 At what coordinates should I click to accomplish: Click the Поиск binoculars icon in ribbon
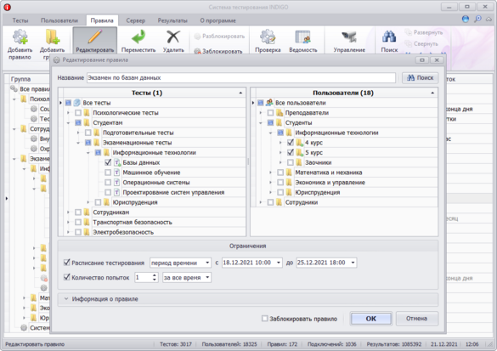pyautogui.click(x=389, y=37)
